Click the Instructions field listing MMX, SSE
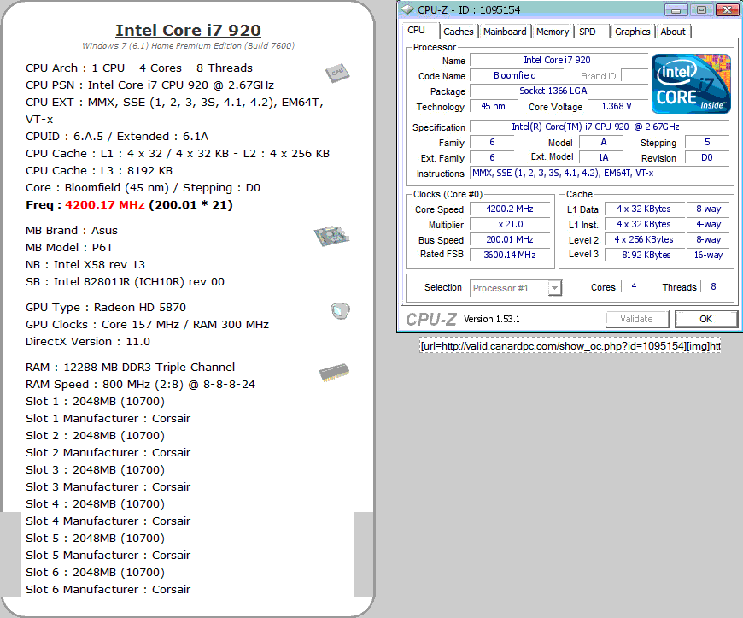Viewport: 743px width, 618px height. coord(600,174)
